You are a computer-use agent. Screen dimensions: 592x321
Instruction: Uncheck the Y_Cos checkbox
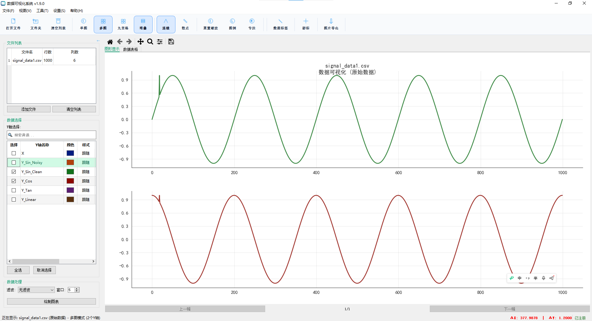14,181
